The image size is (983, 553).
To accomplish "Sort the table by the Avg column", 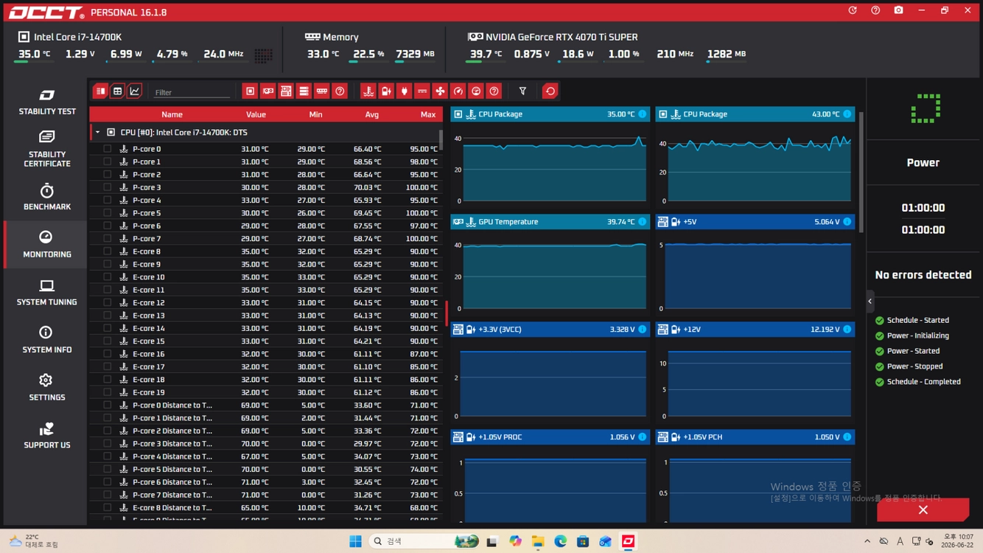I will point(371,114).
